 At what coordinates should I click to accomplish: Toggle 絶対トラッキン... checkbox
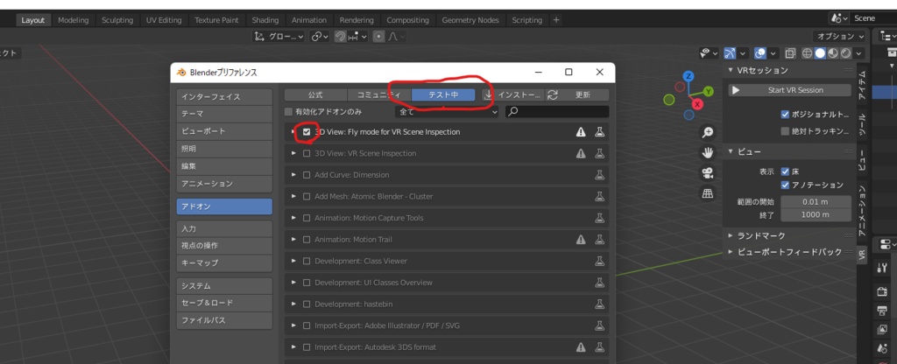click(x=785, y=131)
